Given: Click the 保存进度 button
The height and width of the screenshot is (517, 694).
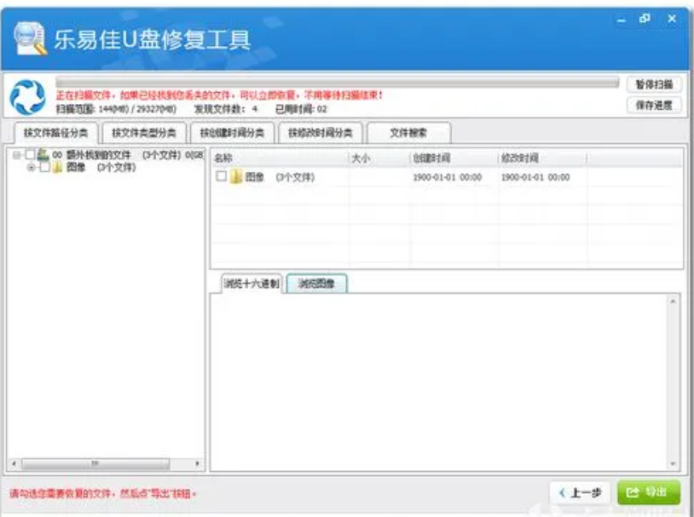Looking at the screenshot, I should pos(654,106).
